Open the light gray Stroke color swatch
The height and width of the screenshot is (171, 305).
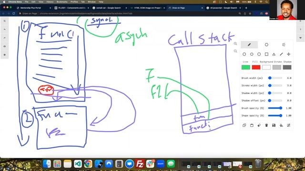[277, 67]
